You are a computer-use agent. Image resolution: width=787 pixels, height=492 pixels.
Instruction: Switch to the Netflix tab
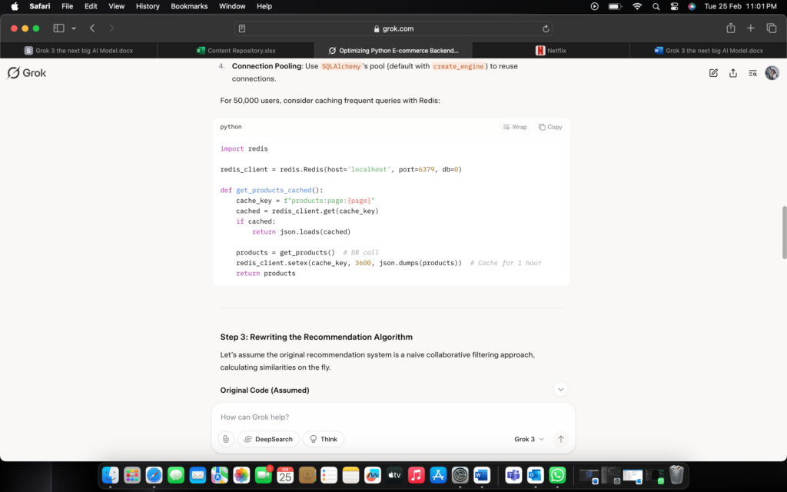tap(550, 51)
